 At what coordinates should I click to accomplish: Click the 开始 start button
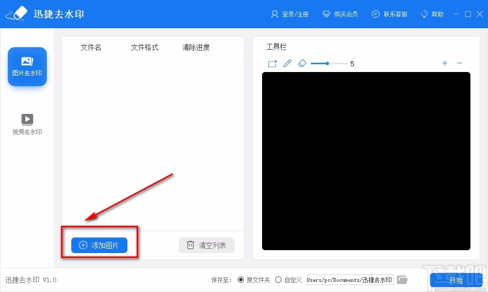pos(456,280)
